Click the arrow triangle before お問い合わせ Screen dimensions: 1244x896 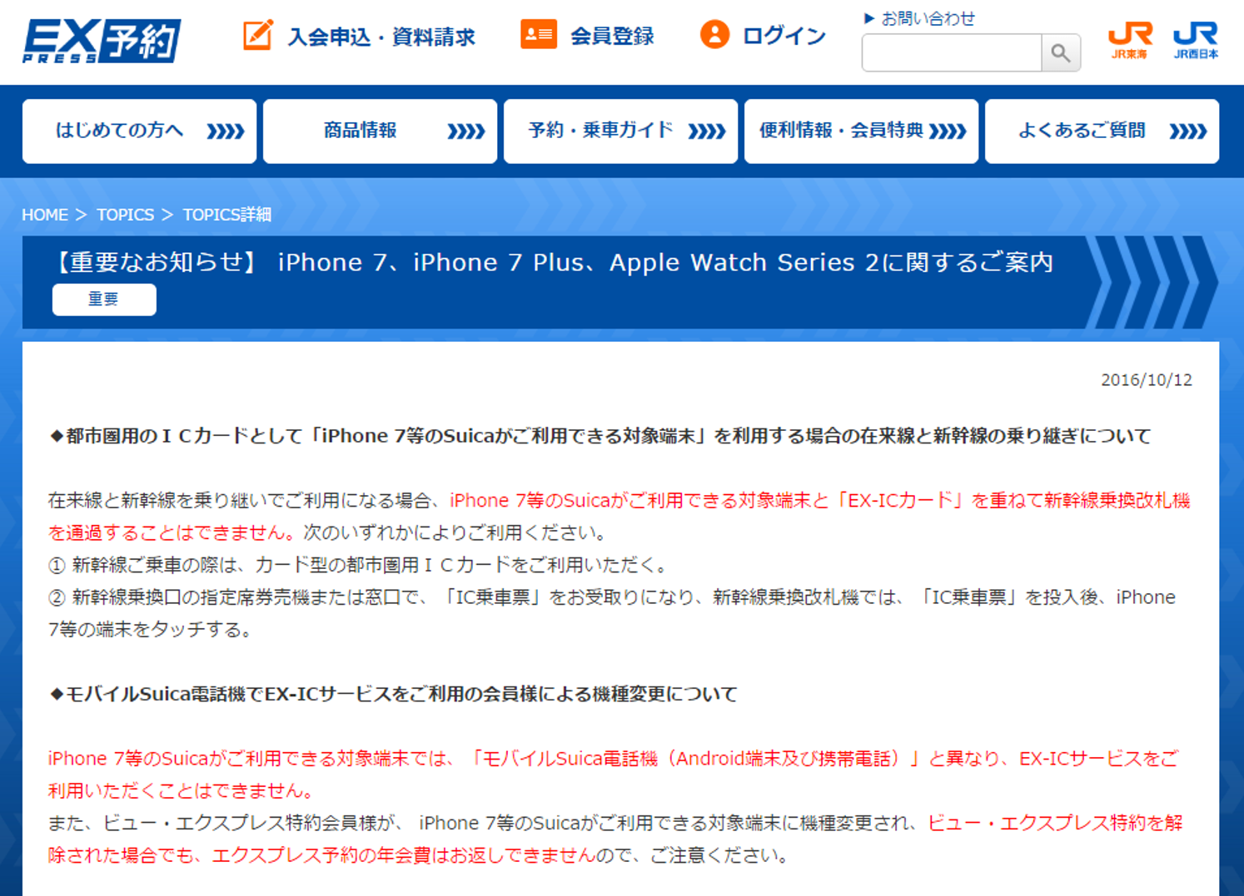click(x=869, y=18)
